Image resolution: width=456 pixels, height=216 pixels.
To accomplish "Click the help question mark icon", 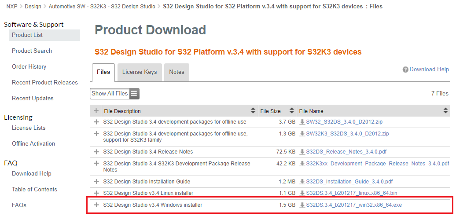I will point(405,70).
